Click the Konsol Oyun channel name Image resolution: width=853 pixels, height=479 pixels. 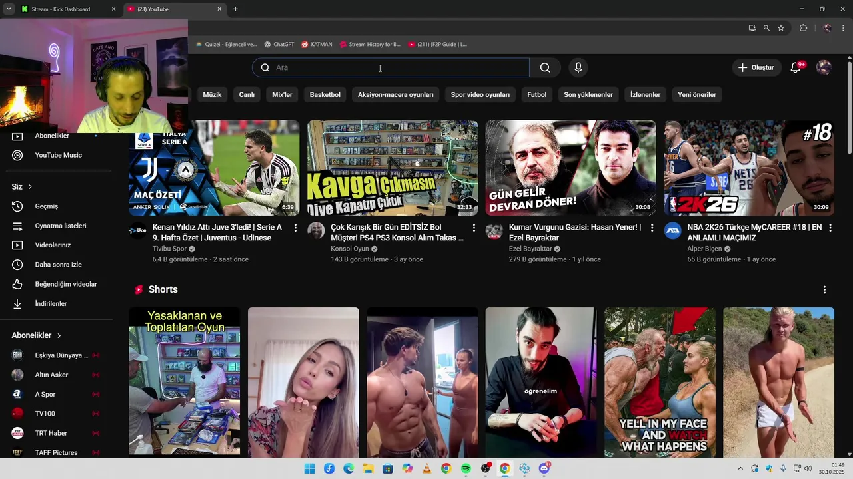[350, 249]
